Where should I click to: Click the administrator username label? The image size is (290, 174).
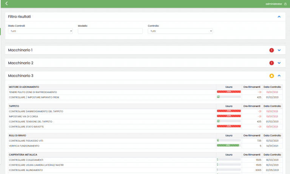274,4
